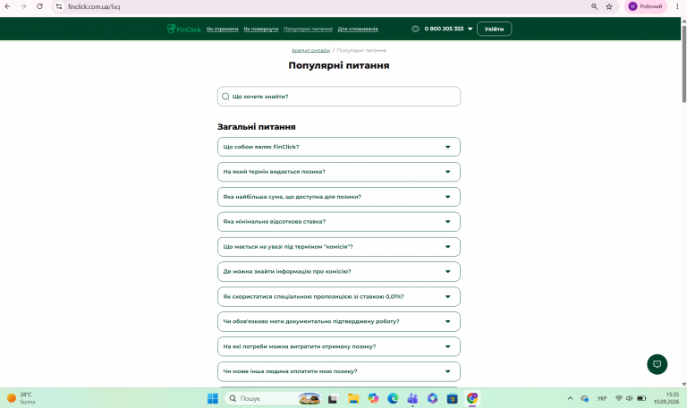
Task: Expand question about term 'комісія'
Action: pos(339,247)
